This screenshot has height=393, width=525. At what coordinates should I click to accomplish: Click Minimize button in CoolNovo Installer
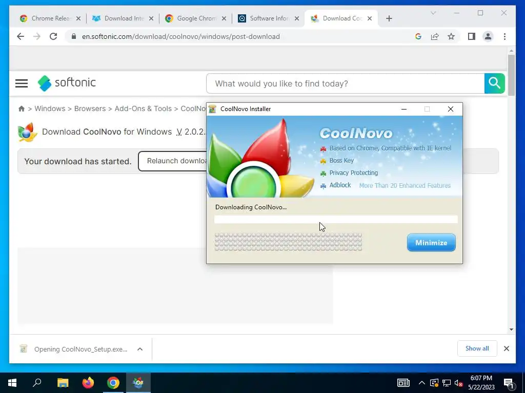point(431,243)
